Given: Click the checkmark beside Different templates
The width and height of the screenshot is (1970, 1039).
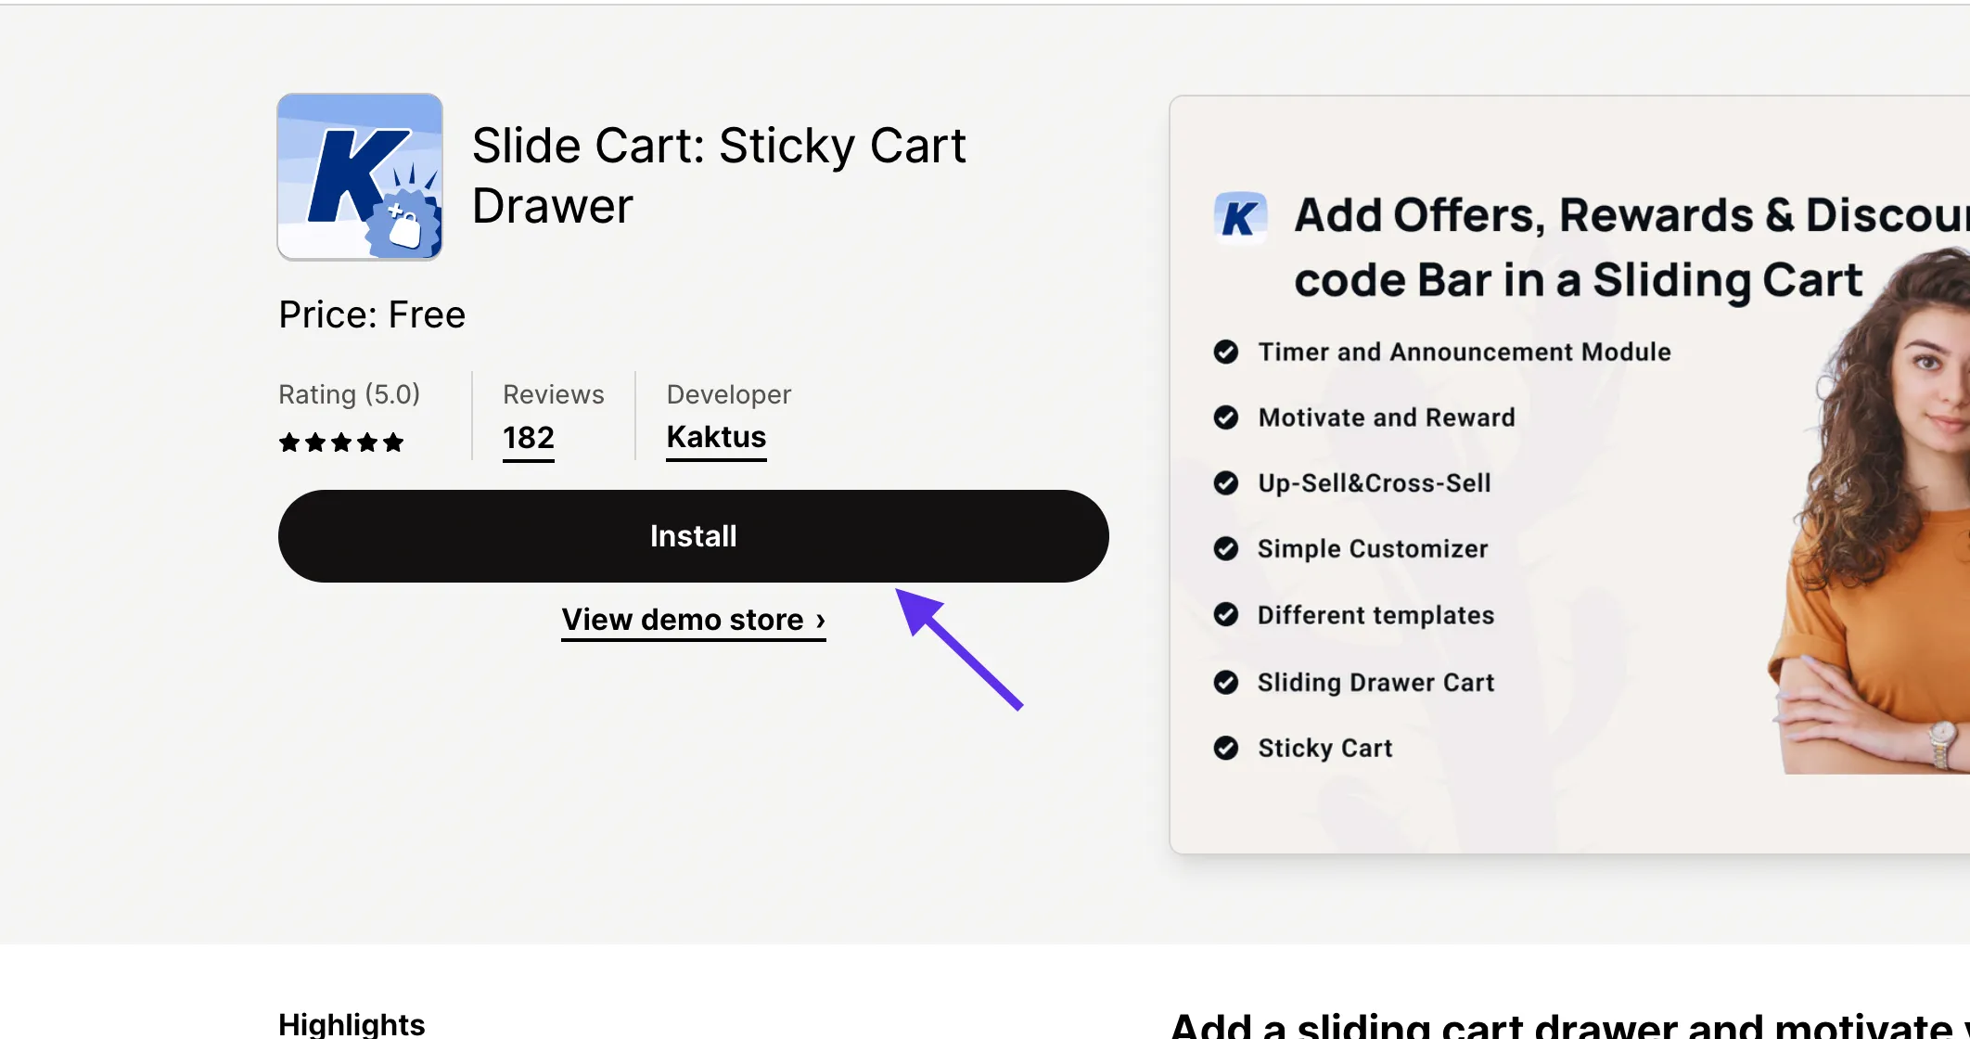Looking at the screenshot, I should pyautogui.click(x=1226, y=614).
